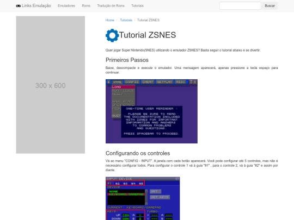Go to Tutoriais in the navbar

(x=137, y=6)
